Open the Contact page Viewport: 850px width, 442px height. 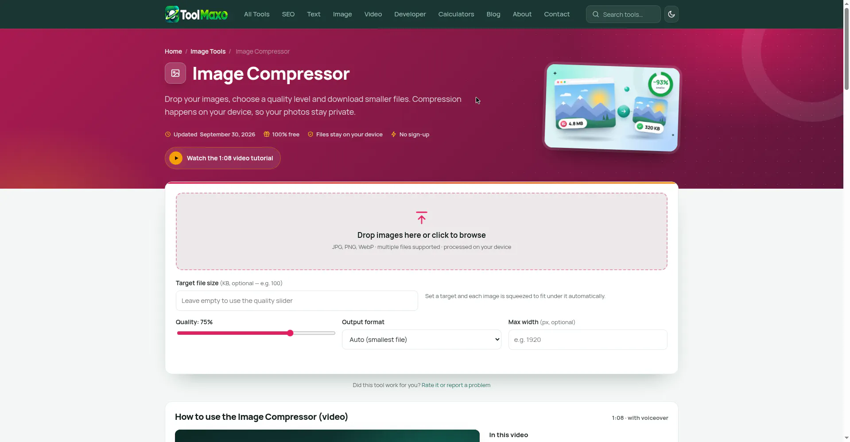(x=557, y=14)
